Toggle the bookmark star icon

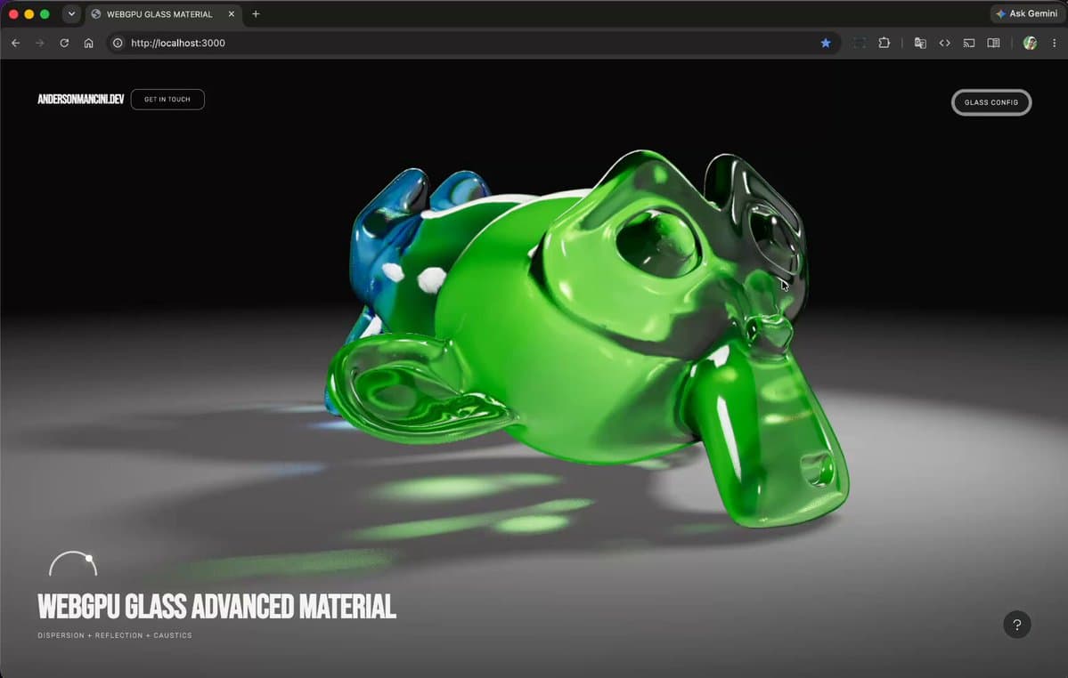click(x=826, y=43)
